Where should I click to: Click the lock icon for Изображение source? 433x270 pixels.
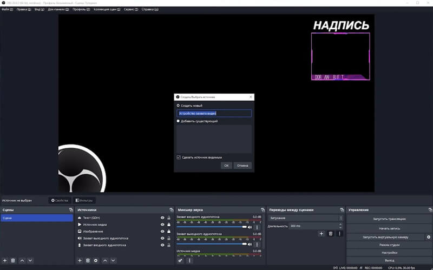[169, 232]
